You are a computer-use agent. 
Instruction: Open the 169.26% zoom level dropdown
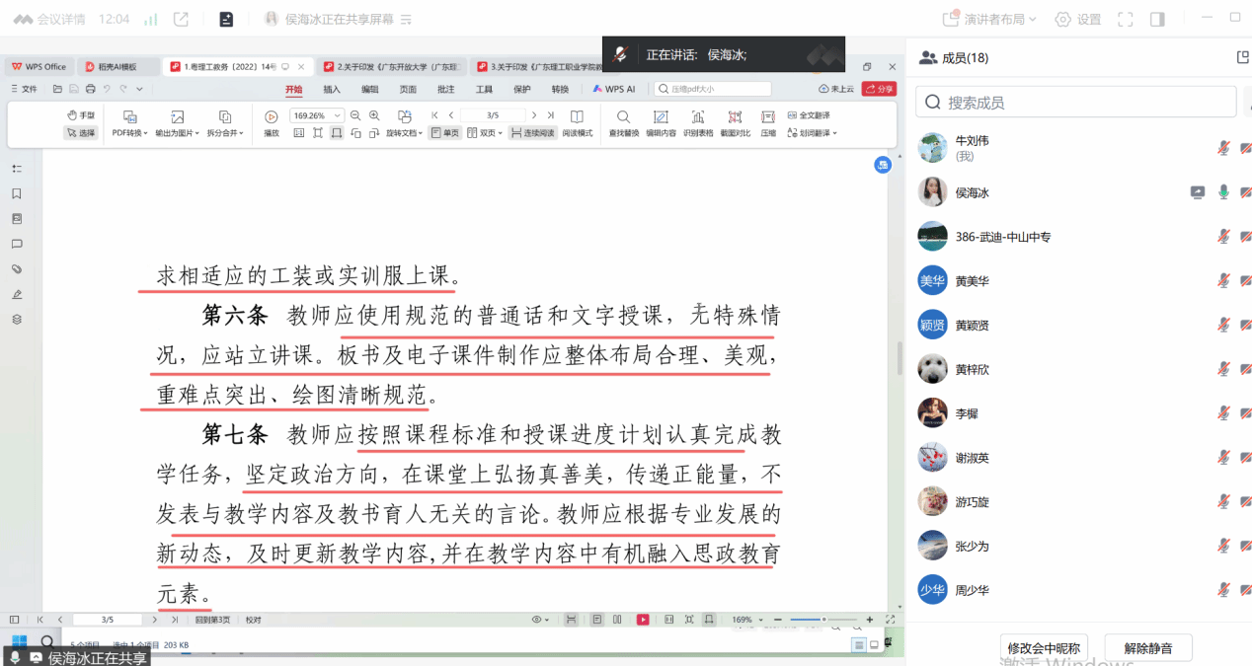(x=339, y=115)
